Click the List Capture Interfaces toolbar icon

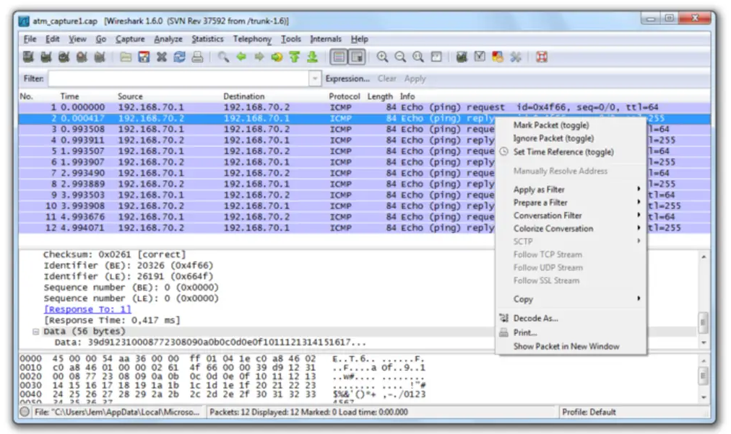tap(28, 57)
